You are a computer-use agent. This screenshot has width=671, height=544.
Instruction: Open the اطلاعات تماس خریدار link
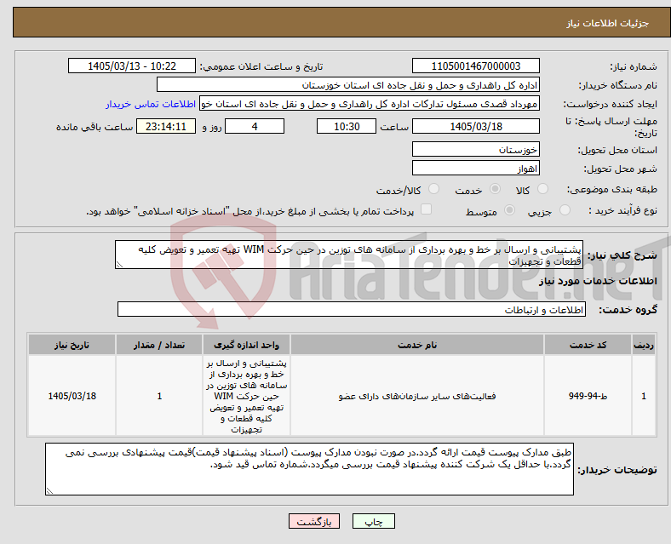(x=151, y=104)
